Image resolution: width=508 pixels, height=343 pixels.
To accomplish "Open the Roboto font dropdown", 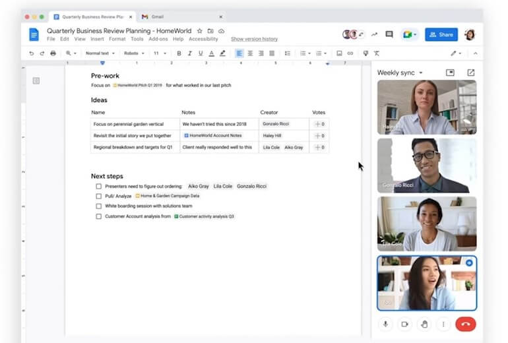I will (x=134, y=53).
